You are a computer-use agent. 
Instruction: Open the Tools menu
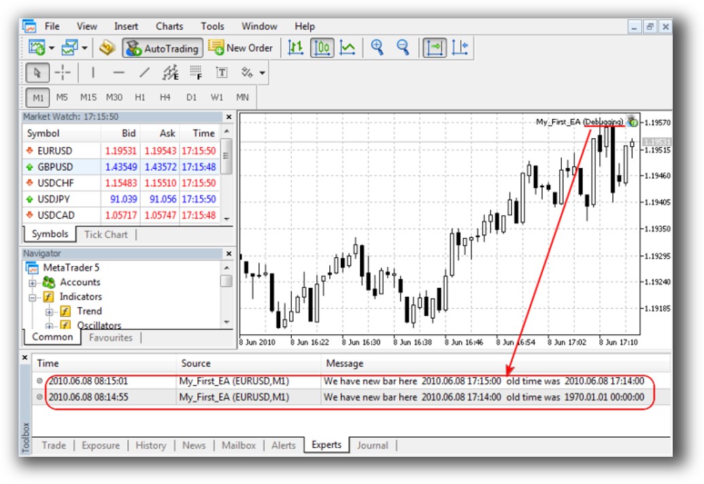(212, 27)
